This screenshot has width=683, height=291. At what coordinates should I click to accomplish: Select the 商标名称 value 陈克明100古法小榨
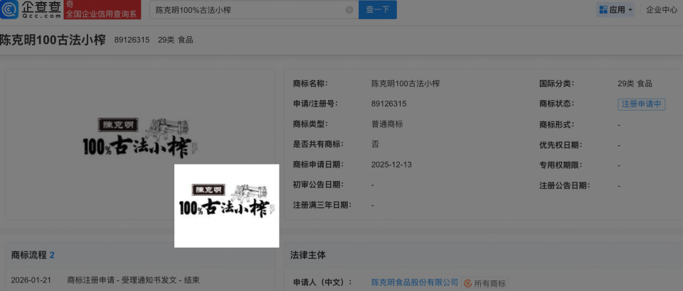406,83
